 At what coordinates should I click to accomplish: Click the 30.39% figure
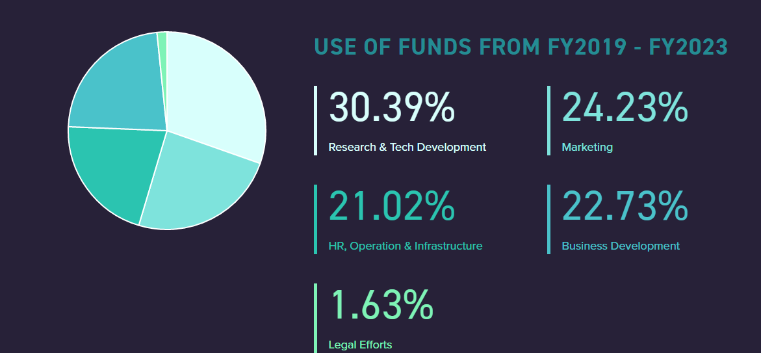pos(391,107)
